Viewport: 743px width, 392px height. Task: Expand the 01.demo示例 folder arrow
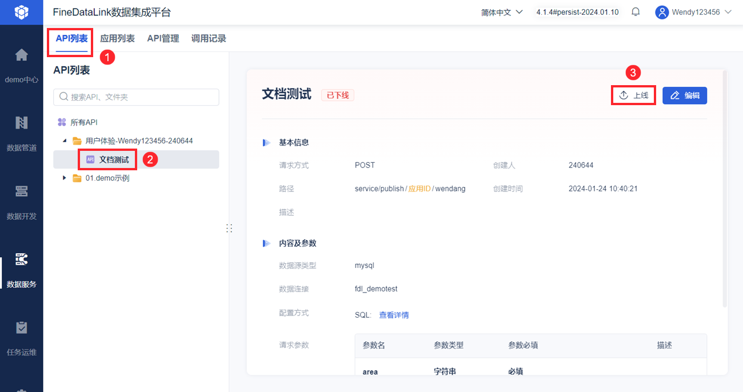[65, 178]
